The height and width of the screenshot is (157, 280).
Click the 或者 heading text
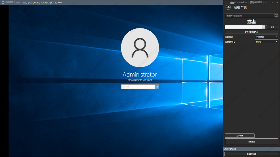click(251, 22)
